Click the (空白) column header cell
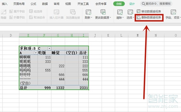 tap(72, 53)
